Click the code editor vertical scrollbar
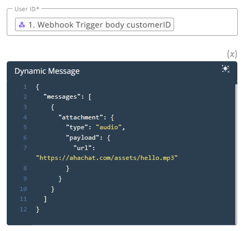Image resolution: width=242 pixels, height=231 pixels. click(236, 155)
